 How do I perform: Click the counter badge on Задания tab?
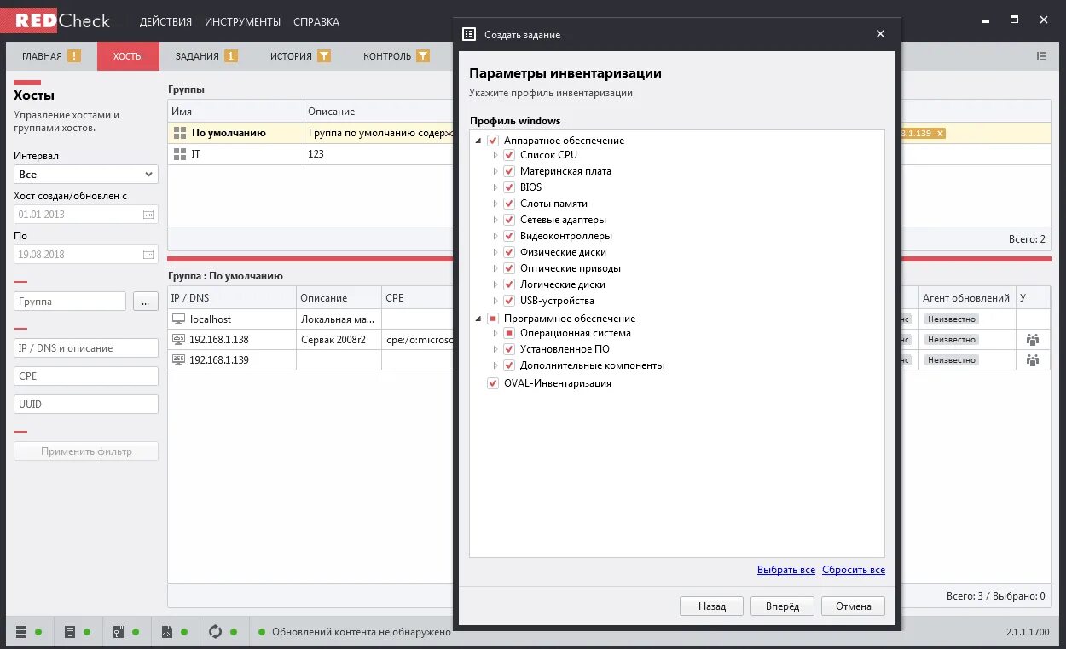(231, 56)
